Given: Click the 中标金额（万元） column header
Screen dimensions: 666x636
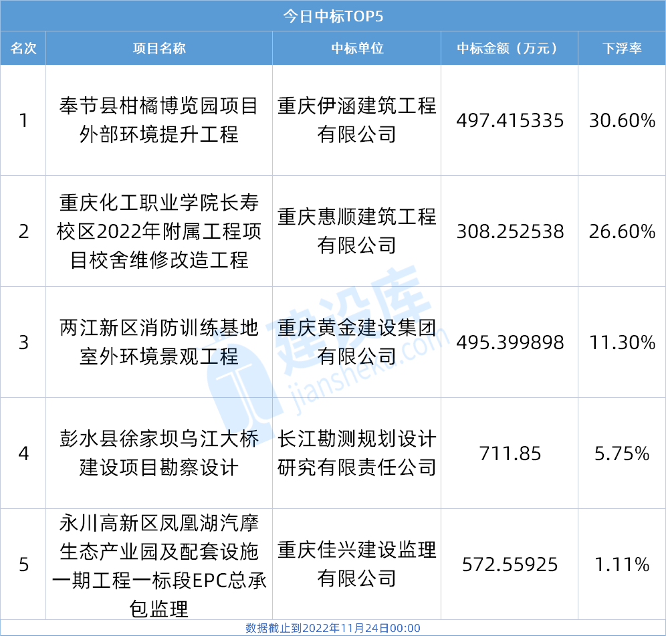Looking at the screenshot, I should (510, 49).
